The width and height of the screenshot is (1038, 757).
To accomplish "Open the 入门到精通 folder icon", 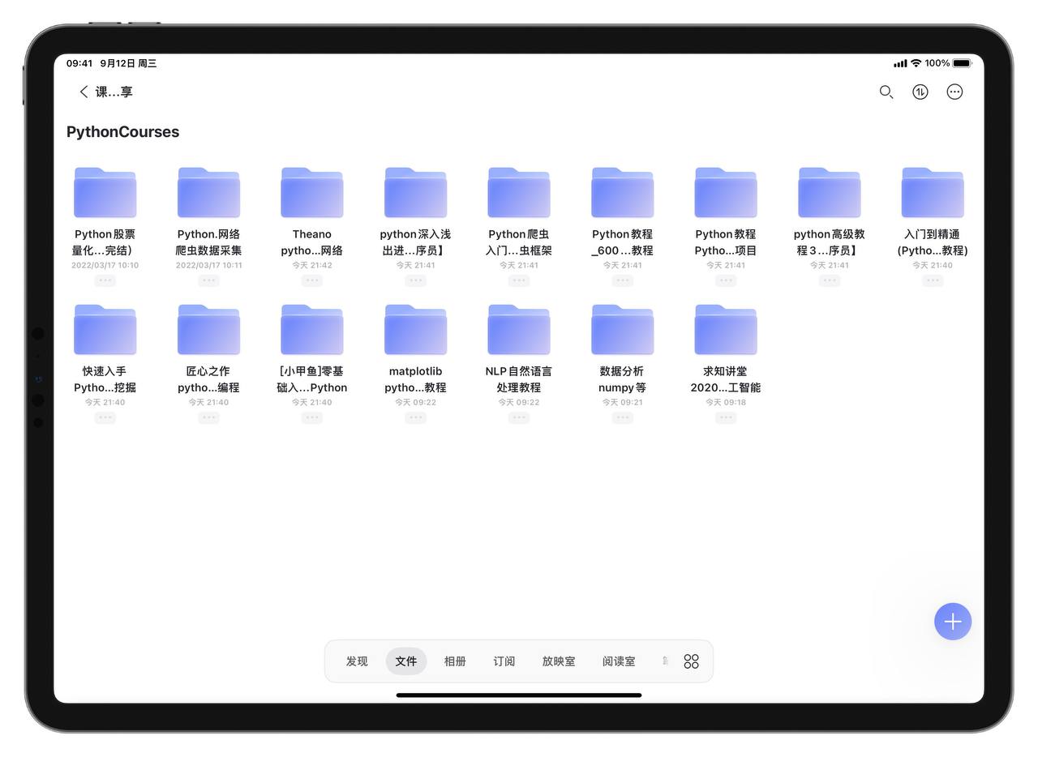I will tap(933, 193).
